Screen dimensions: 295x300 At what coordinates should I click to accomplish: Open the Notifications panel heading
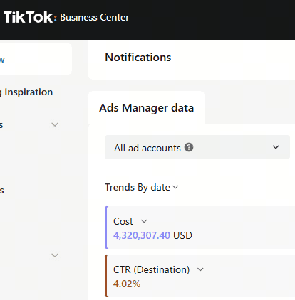point(138,58)
